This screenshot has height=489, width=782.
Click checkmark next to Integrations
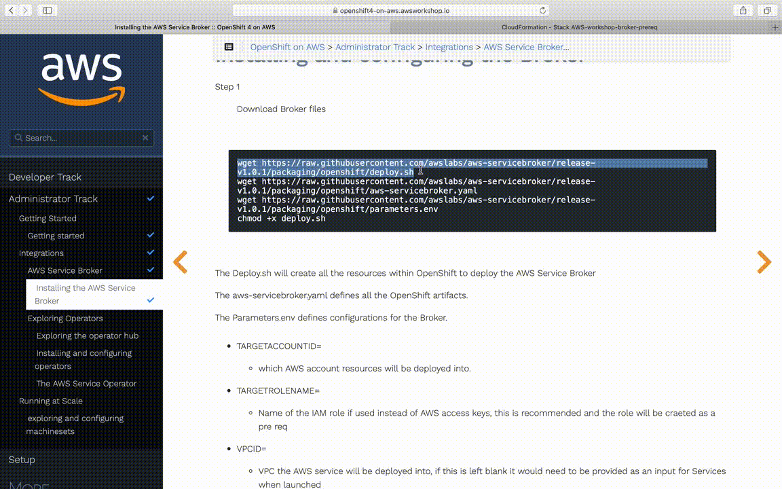pyautogui.click(x=151, y=253)
